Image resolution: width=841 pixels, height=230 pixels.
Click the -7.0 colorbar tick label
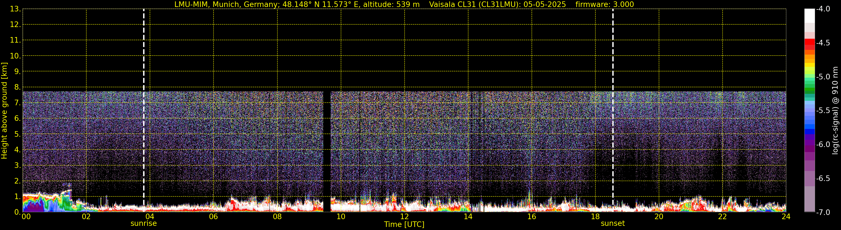pyautogui.click(x=823, y=212)
